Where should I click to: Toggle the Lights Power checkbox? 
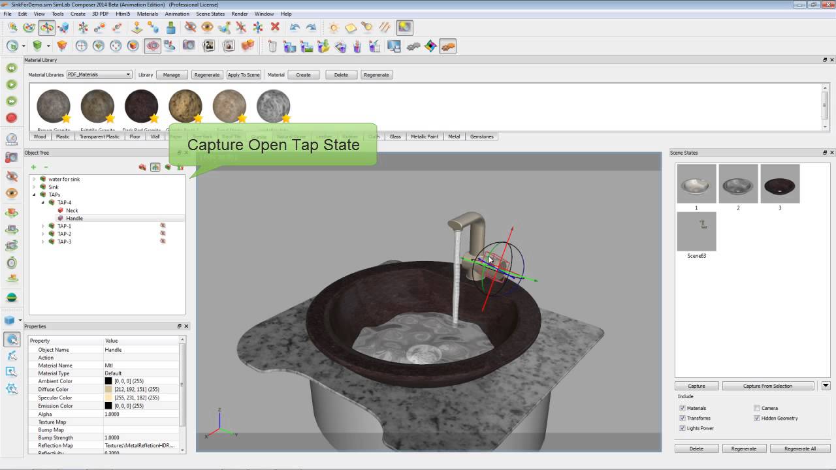[x=683, y=428]
